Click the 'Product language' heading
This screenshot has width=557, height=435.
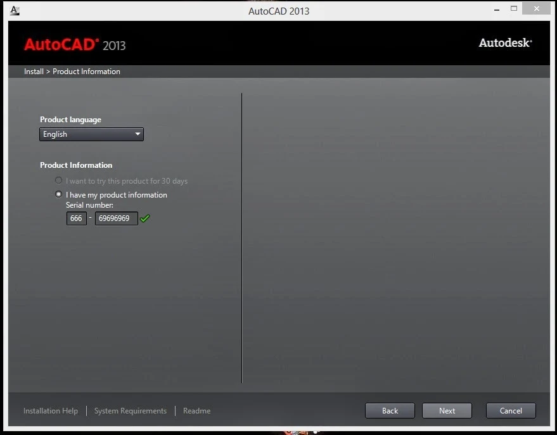71,120
